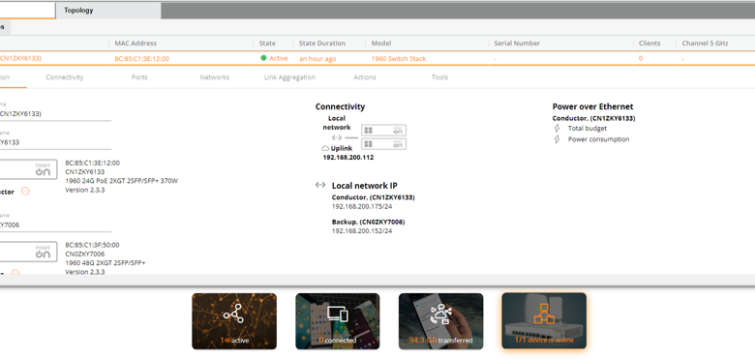The height and width of the screenshot is (360, 755).
Task: Open the 94.3 GB transferred tile
Action: (x=440, y=321)
